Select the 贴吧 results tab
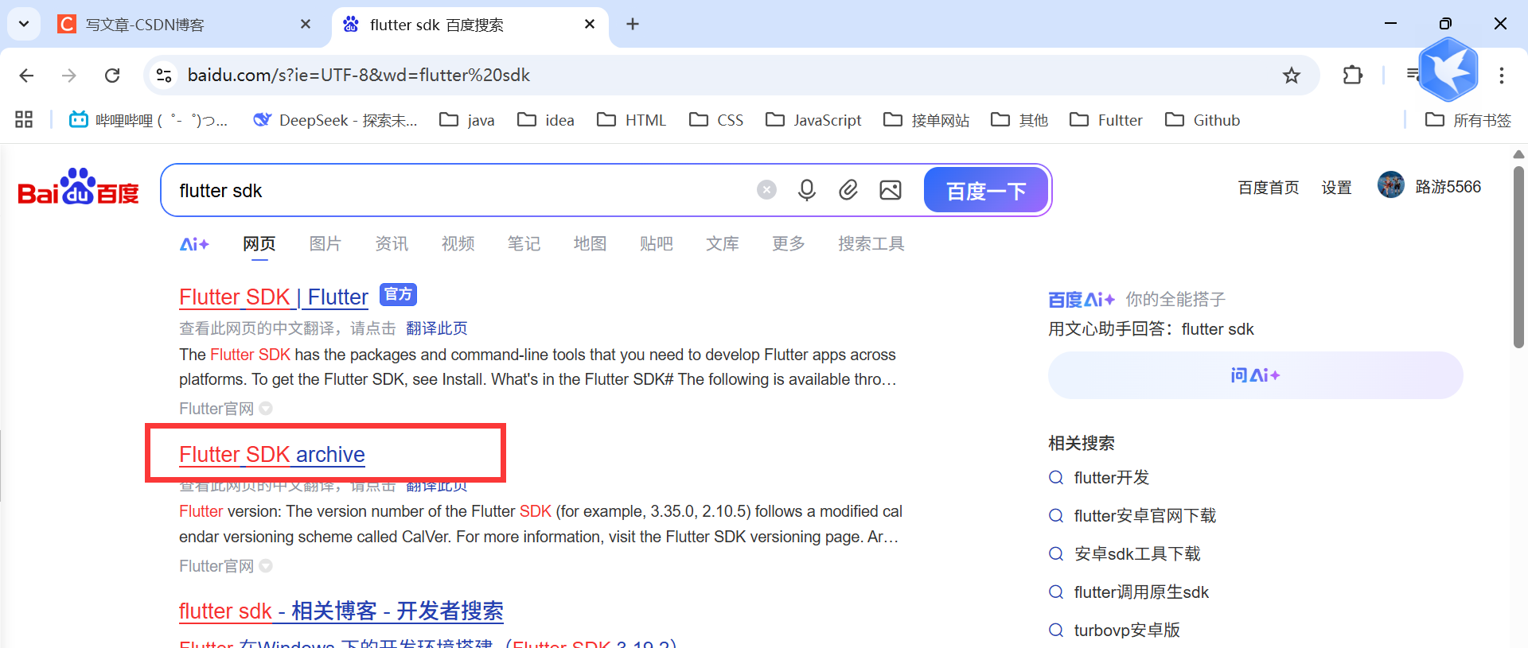 [656, 244]
